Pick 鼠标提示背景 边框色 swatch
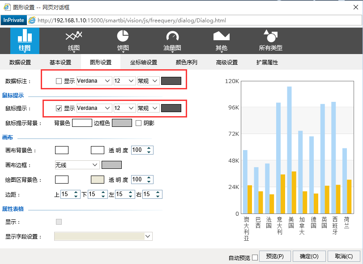The width and height of the screenshot is (363, 264). click(x=122, y=123)
